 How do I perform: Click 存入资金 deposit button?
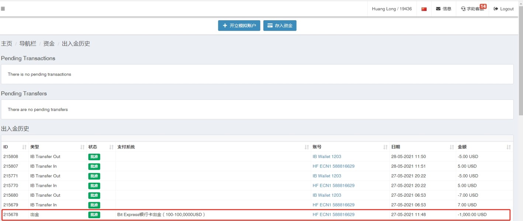tap(280, 25)
